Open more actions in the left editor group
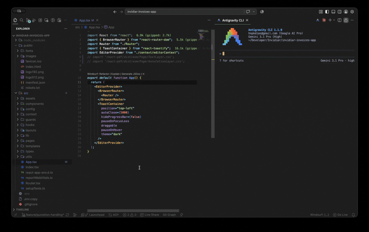Image resolution: width=369 pixels, height=232 pixels. [x=209, y=20]
